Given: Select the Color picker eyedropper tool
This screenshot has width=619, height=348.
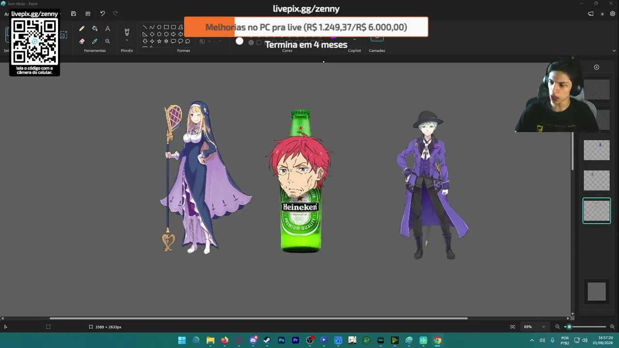Looking at the screenshot, I should point(95,42).
